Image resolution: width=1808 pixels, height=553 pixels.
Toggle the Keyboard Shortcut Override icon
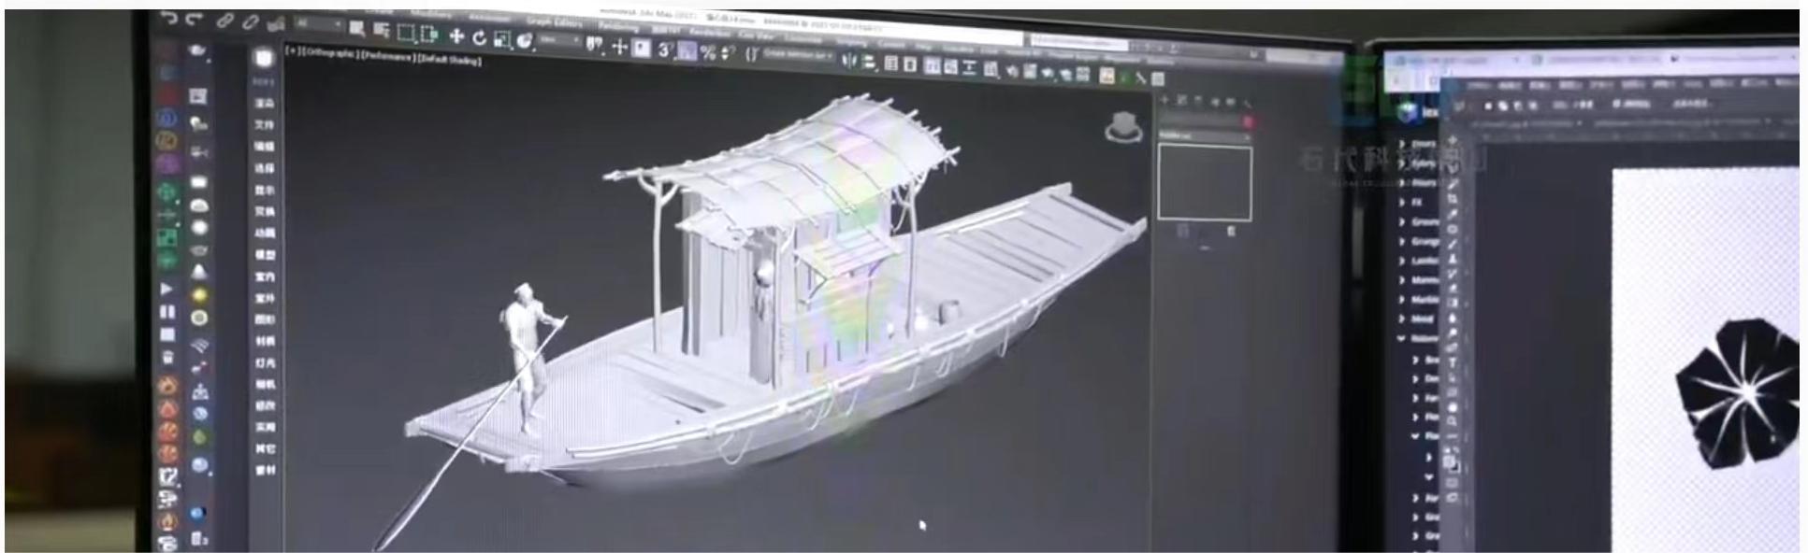pyautogui.click(x=642, y=48)
